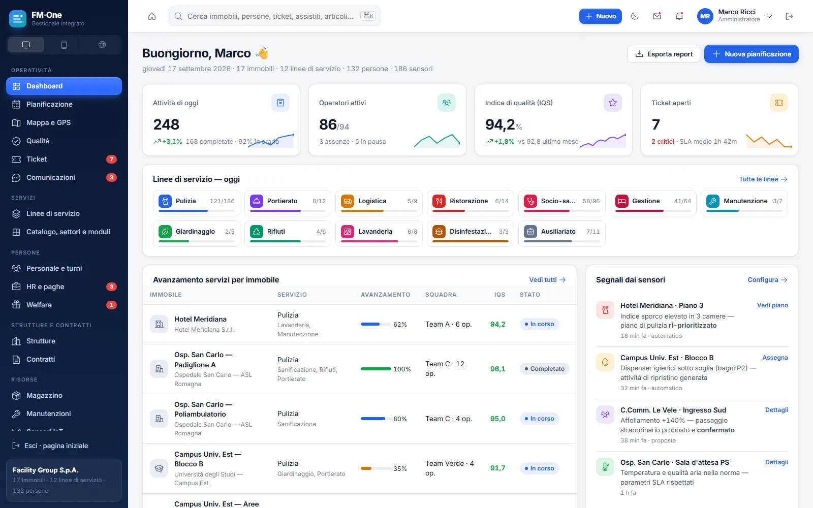
Task: Go to Mappa e GPS
Action: (64, 122)
